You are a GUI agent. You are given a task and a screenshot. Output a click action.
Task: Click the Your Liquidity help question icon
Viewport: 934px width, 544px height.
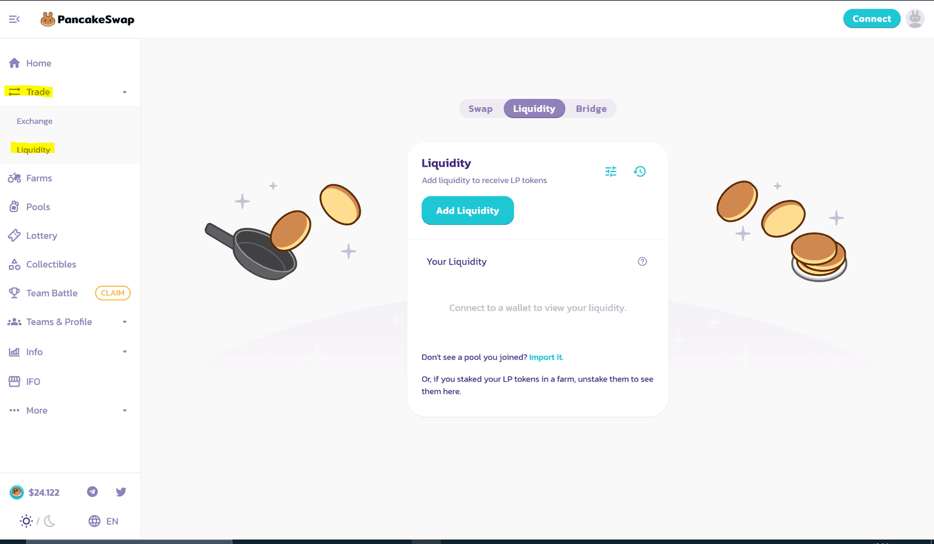pyautogui.click(x=642, y=261)
